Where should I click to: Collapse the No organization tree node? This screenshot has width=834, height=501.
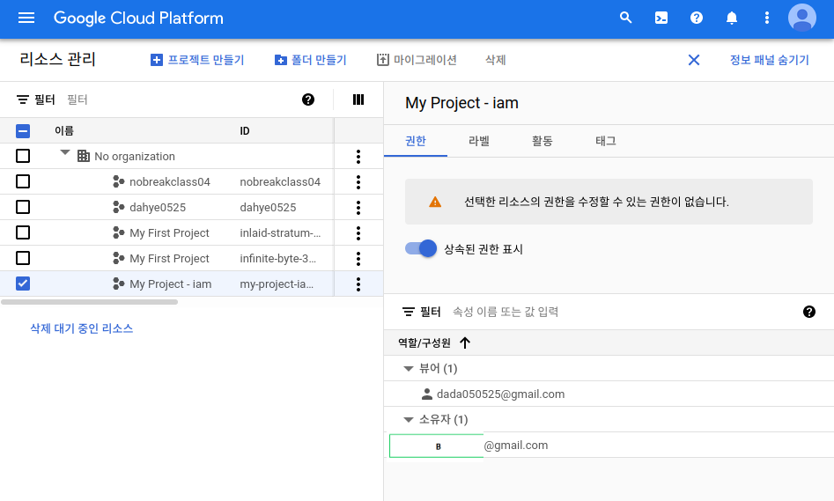(65, 152)
